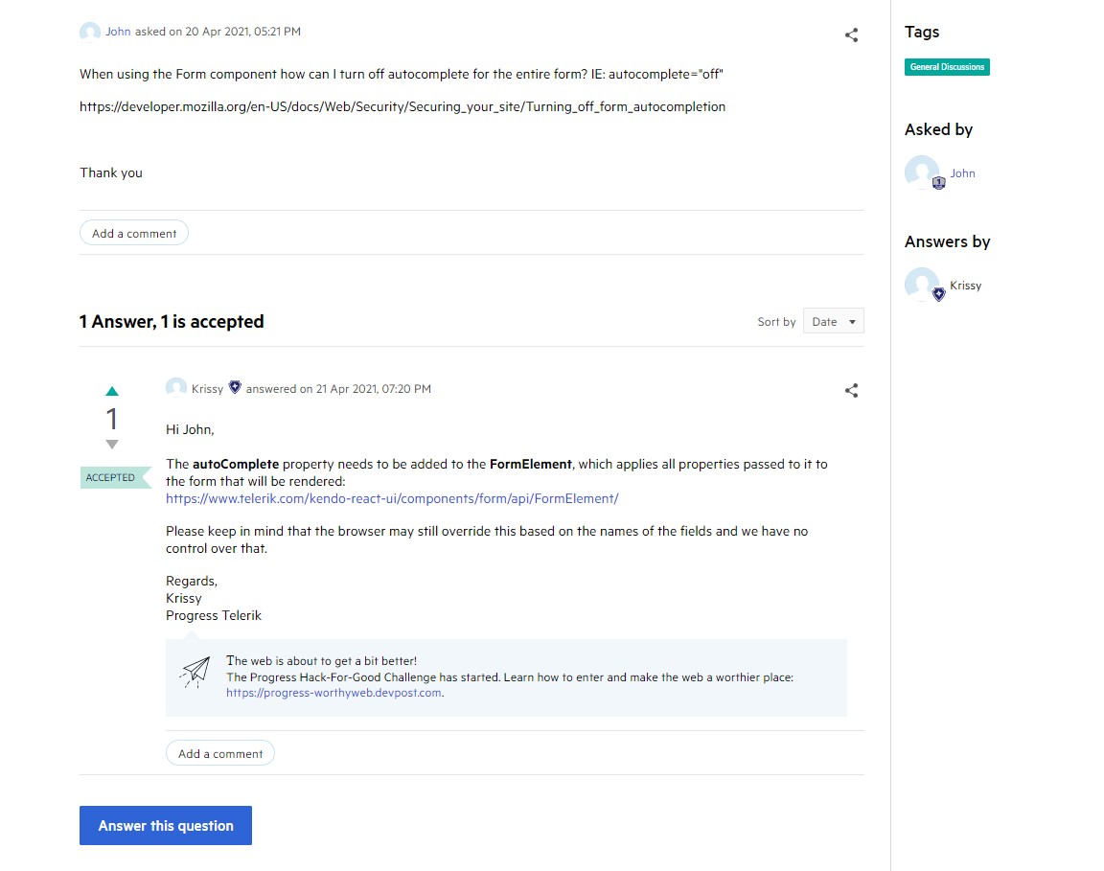Add a comment to Krissy's answer
The width and height of the screenshot is (1104, 871).
click(220, 753)
